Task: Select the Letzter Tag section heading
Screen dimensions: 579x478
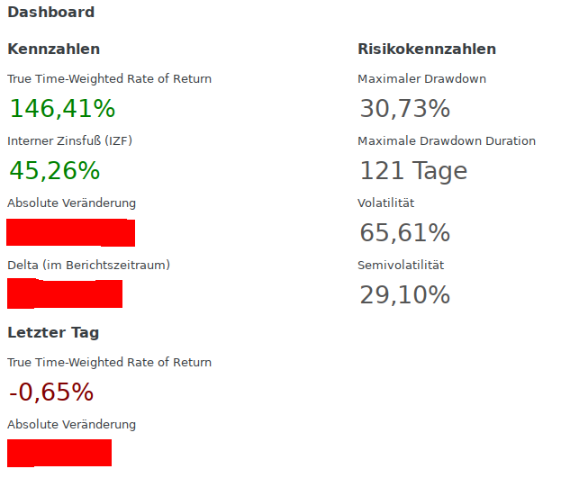Action: tap(53, 332)
